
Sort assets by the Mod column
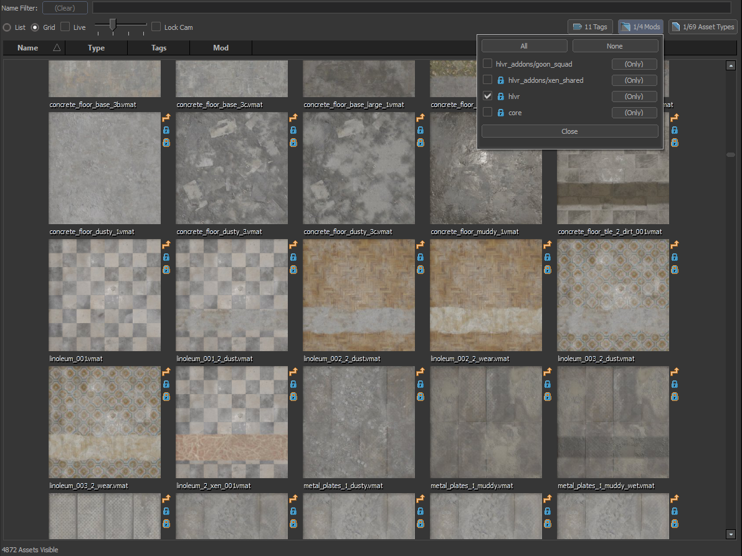221,48
